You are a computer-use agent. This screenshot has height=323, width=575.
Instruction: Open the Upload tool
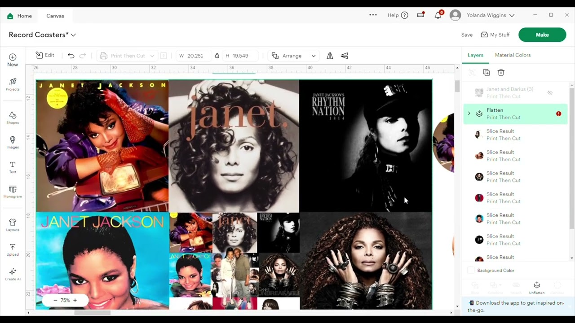(x=13, y=249)
